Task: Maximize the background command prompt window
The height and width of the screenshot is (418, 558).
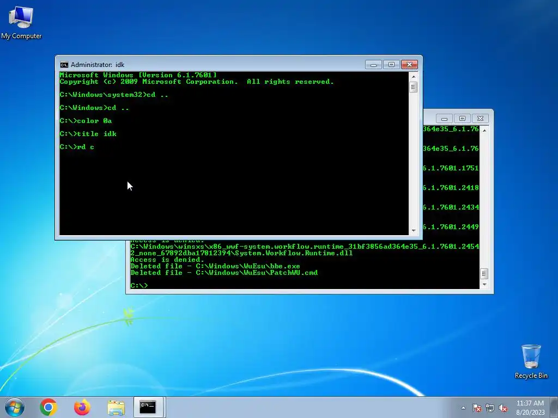Action: [x=462, y=118]
